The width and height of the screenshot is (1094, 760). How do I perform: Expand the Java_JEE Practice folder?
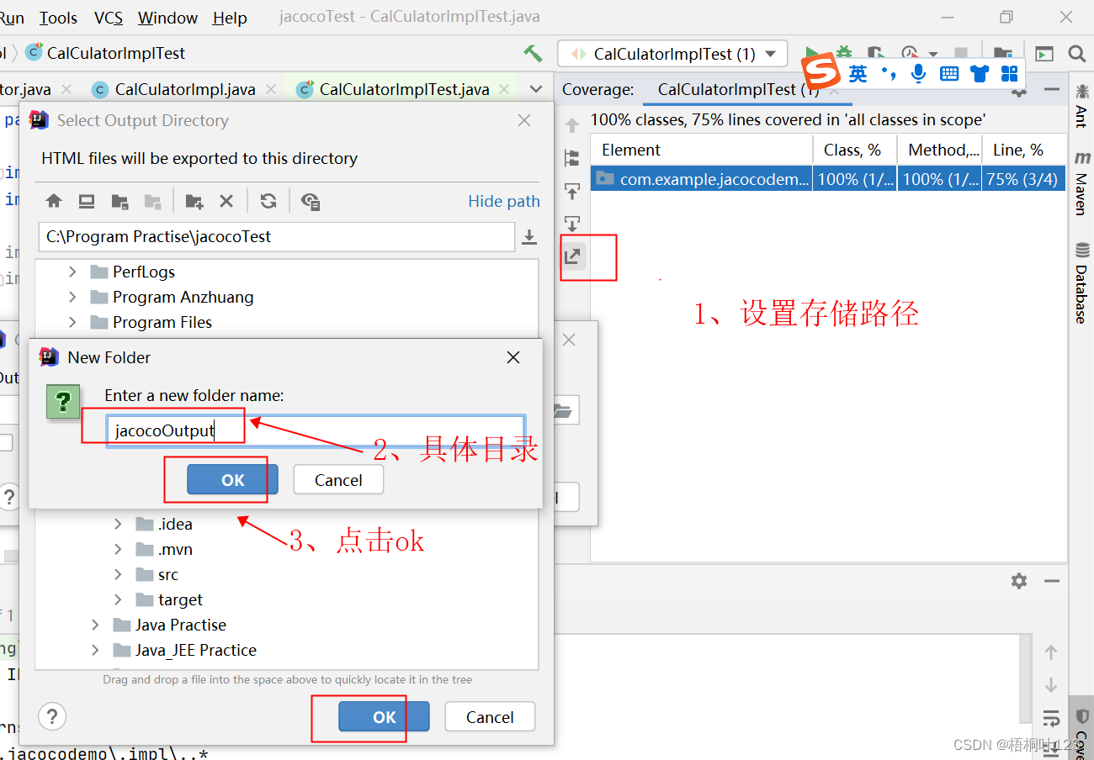95,650
